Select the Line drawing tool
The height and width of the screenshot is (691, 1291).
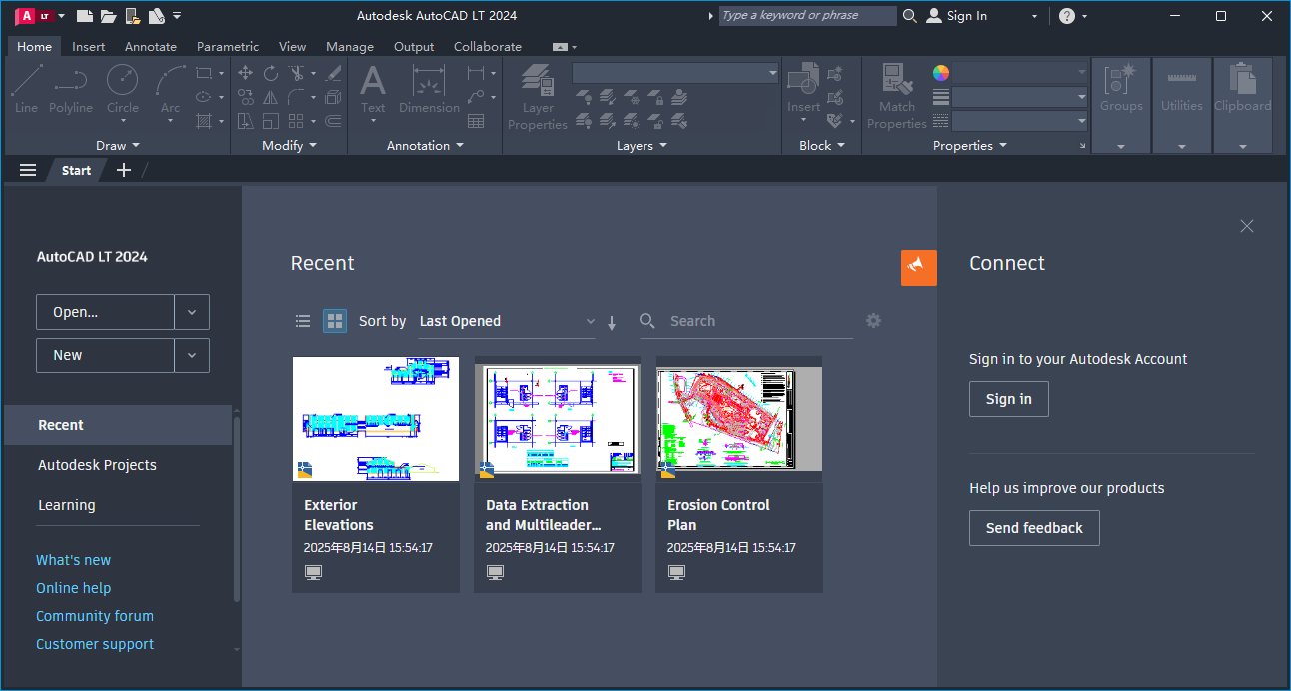tap(26, 90)
